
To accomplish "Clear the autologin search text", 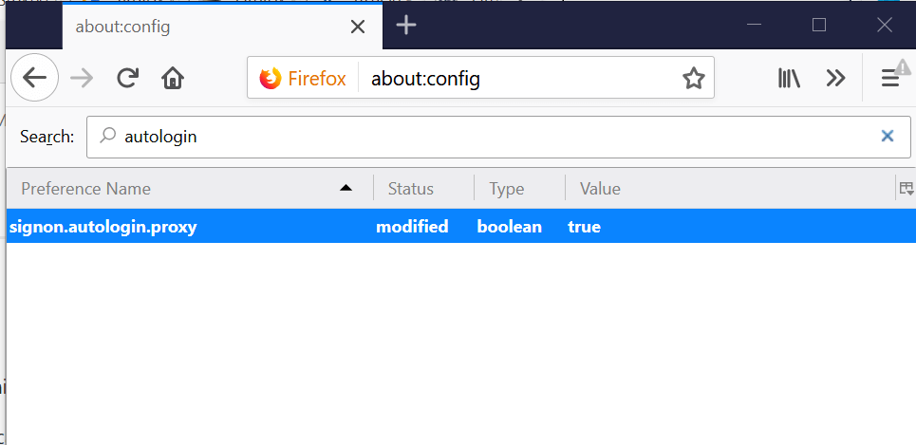I will pyautogui.click(x=888, y=137).
